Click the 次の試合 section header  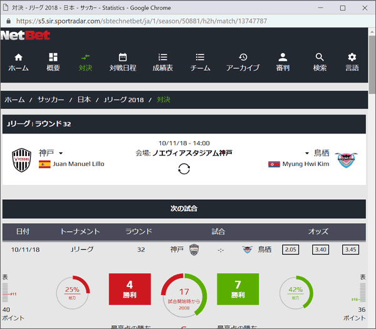[184, 209]
